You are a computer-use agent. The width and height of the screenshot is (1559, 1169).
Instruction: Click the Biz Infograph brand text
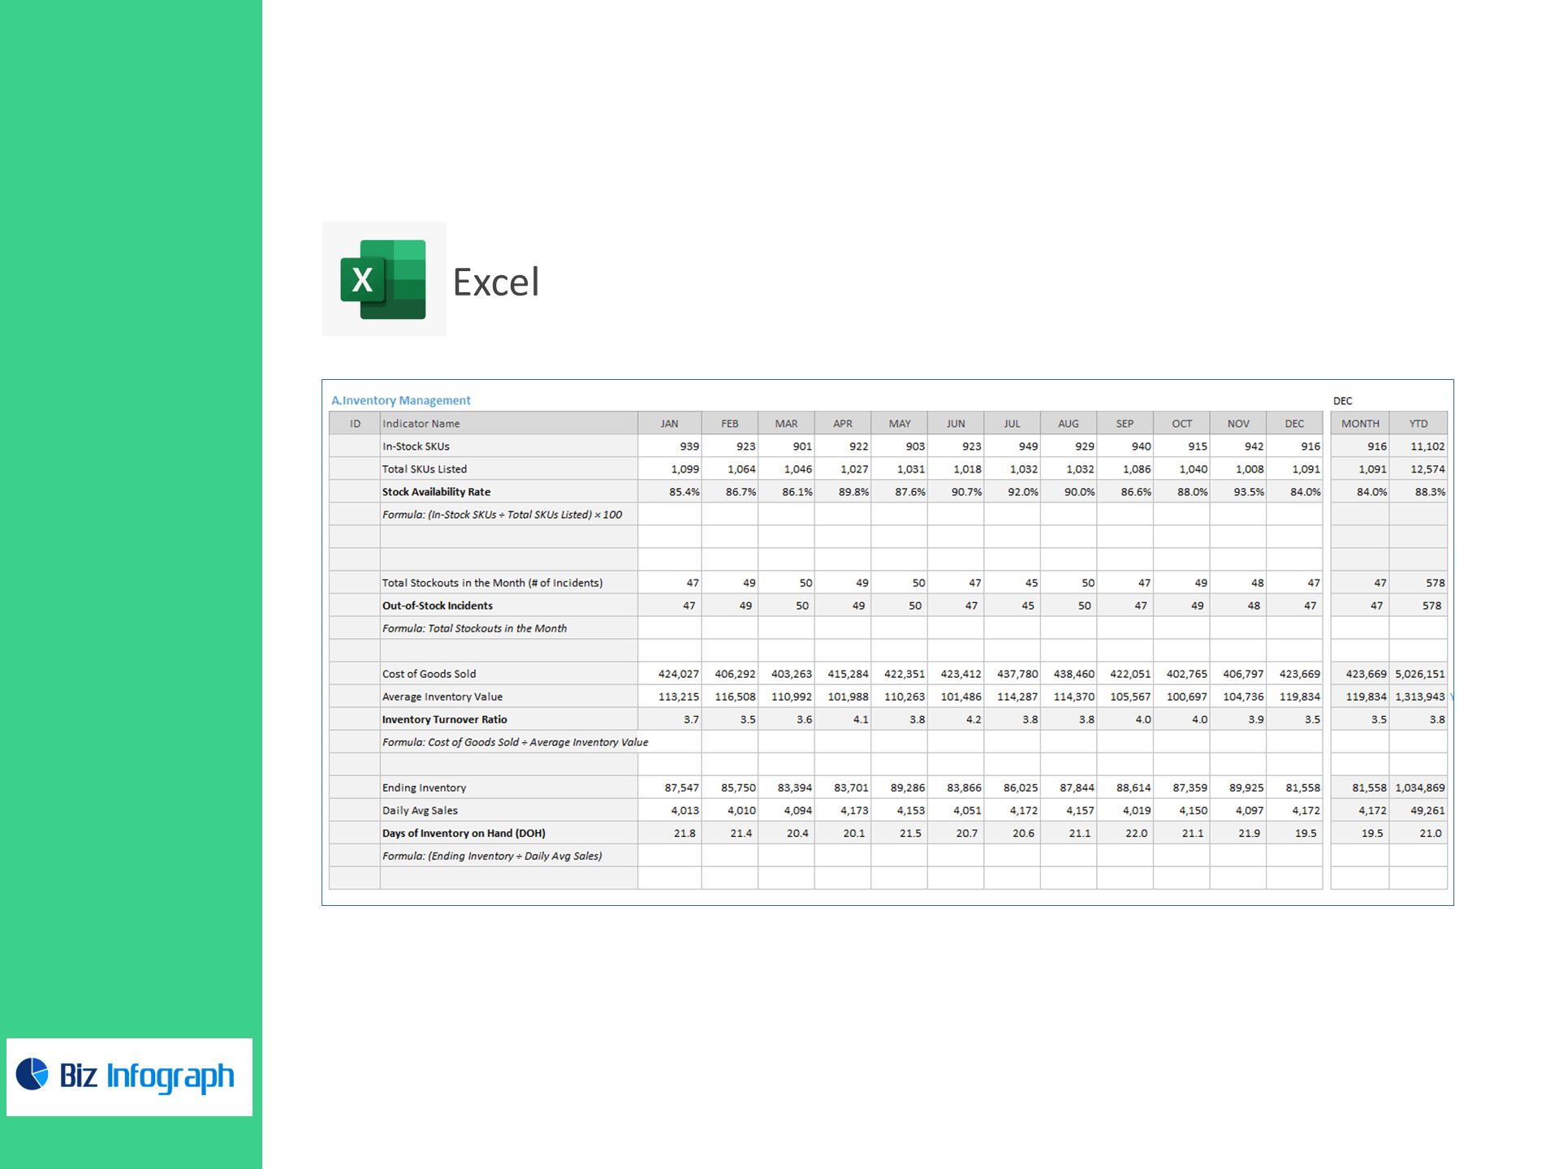coord(147,1076)
